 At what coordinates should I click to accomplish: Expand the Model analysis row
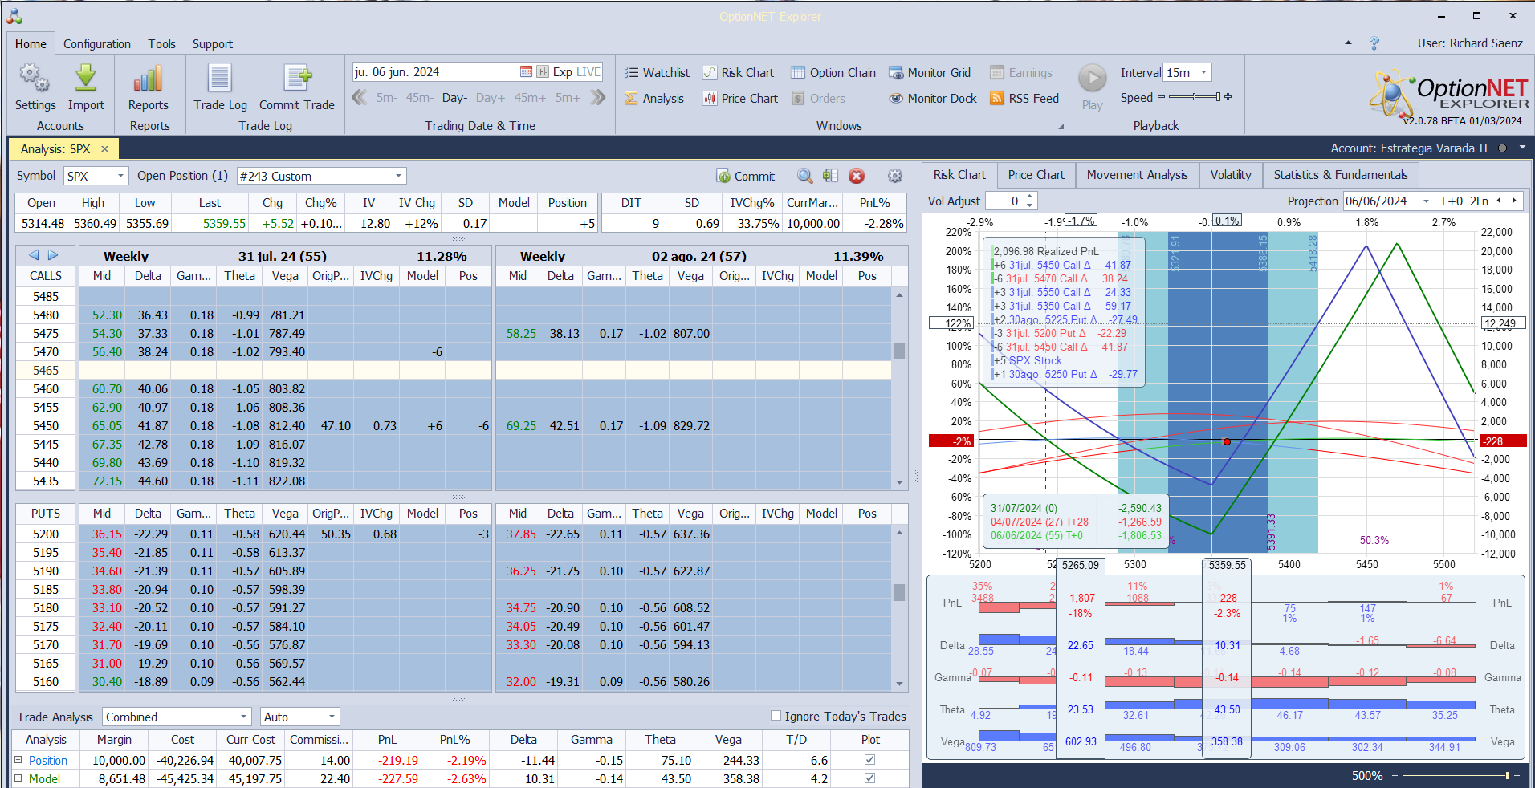tap(18, 778)
